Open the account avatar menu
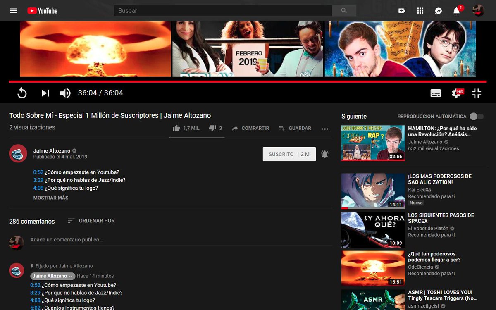The width and height of the screenshot is (496, 310). point(478,11)
